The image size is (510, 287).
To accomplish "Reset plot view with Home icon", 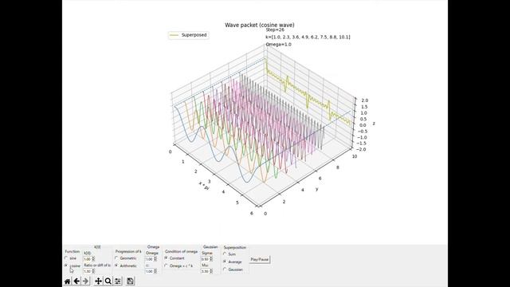I will [x=67, y=281].
